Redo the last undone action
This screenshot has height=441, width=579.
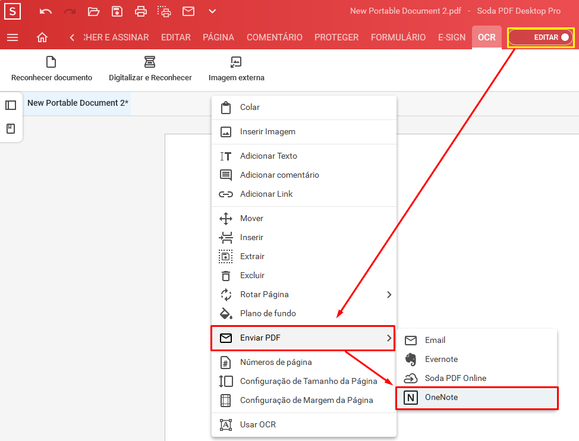(70, 11)
